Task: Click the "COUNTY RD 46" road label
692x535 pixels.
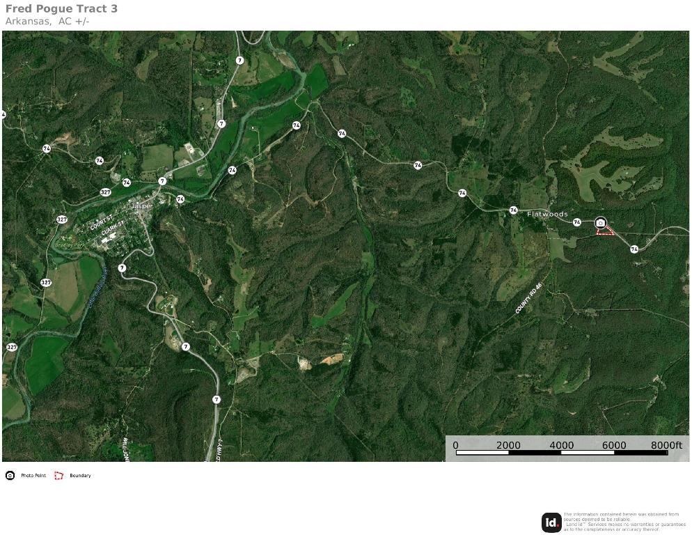Action: (x=528, y=298)
